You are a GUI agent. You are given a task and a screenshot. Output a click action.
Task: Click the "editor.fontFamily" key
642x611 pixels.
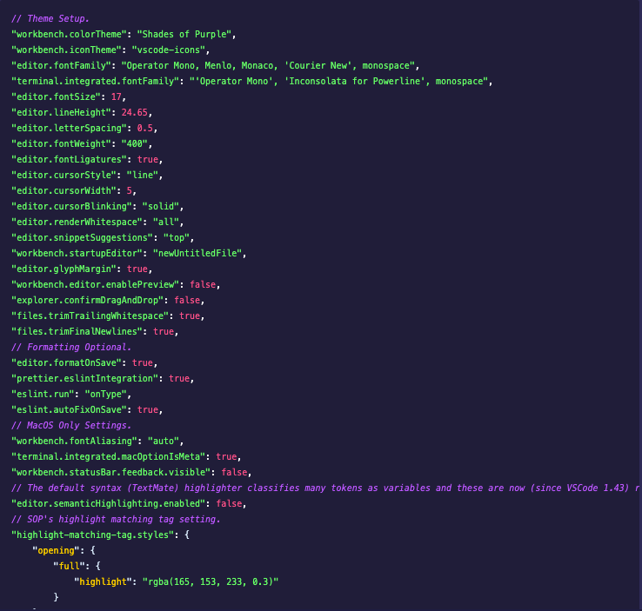click(x=61, y=65)
